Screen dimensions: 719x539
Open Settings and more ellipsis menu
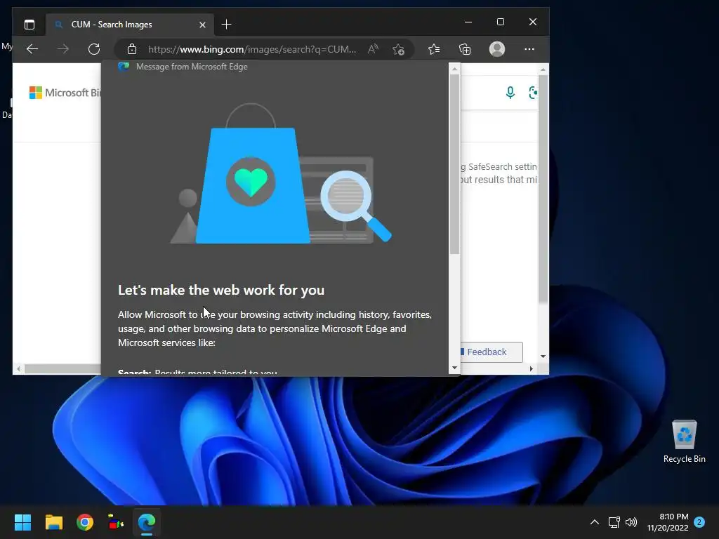tap(529, 49)
